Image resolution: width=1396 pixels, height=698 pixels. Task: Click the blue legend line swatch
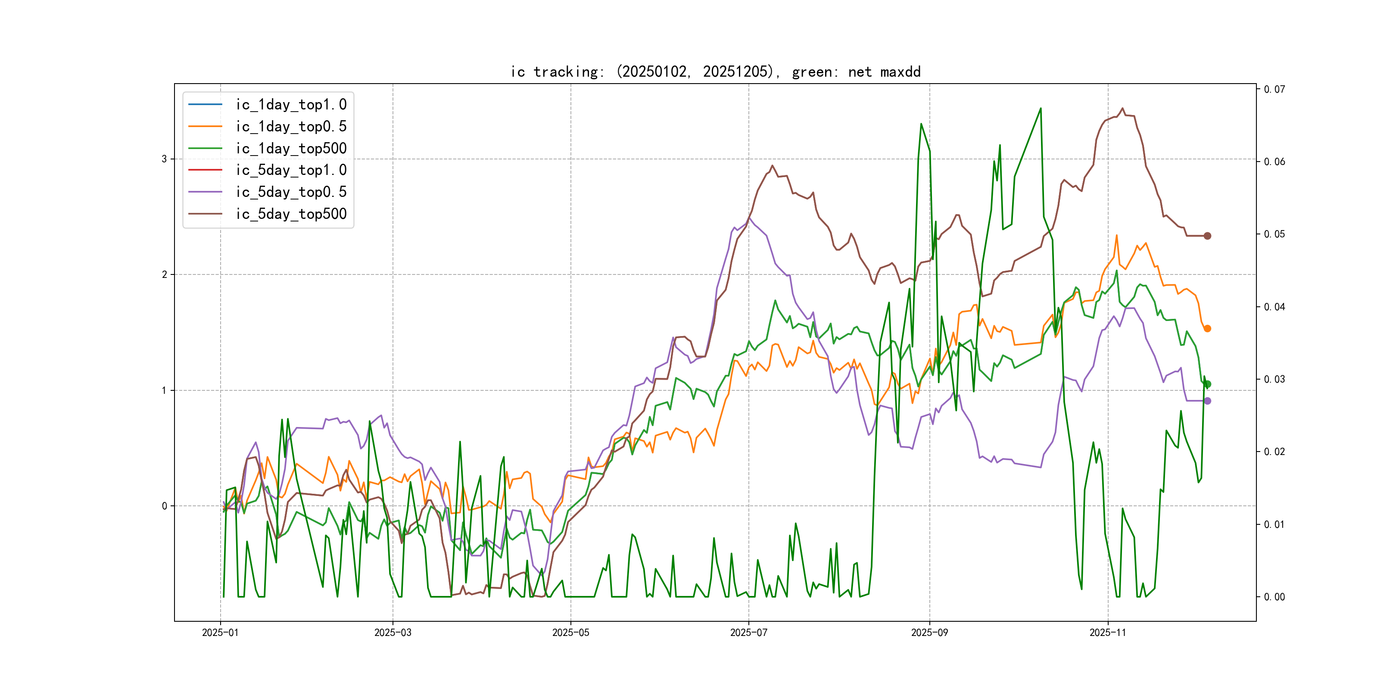pyautogui.click(x=205, y=105)
